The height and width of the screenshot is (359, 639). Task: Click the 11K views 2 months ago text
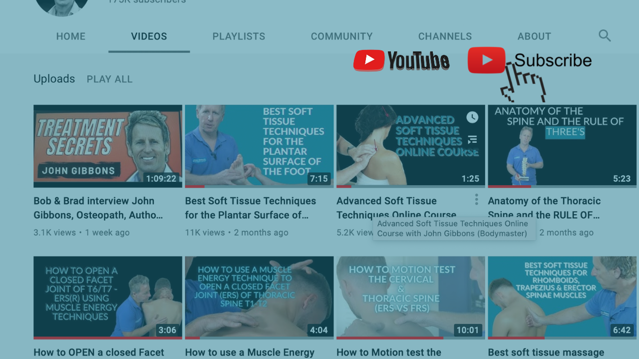point(237,233)
